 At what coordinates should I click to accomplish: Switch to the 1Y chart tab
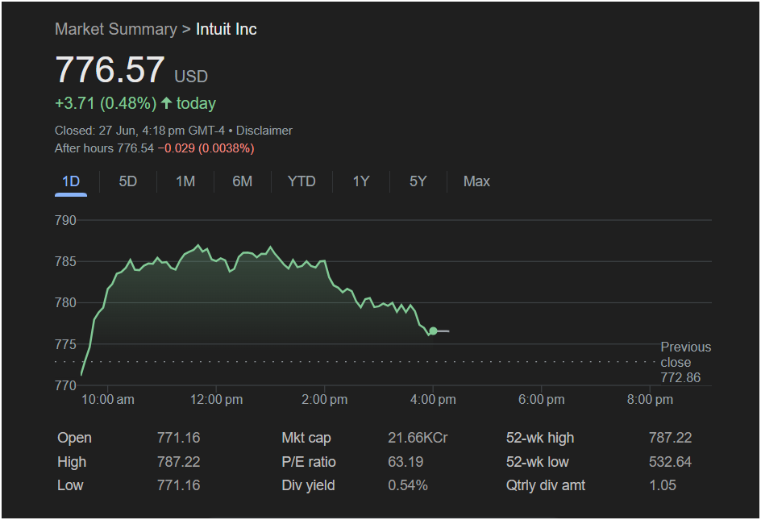[360, 181]
